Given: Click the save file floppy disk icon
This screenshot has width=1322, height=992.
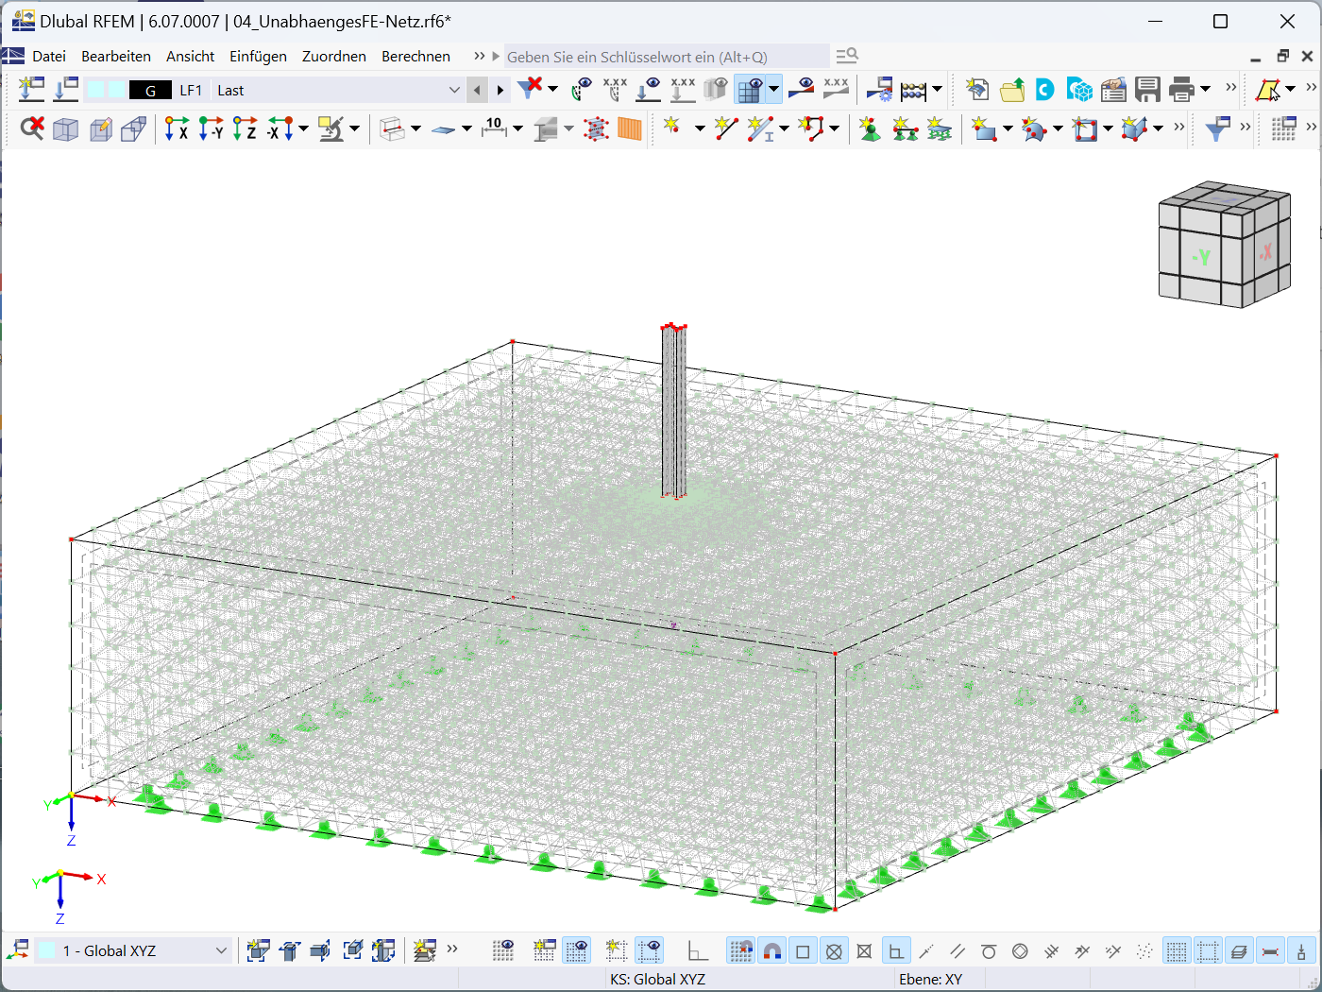Looking at the screenshot, I should 1147,90.
